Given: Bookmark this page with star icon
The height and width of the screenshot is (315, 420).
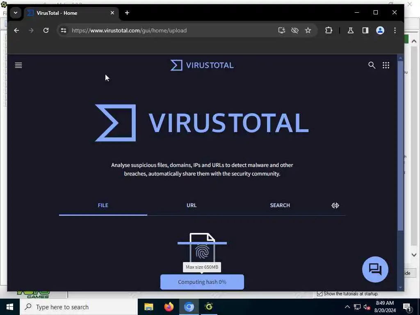Looking at the screenshot, I should coord(308,30).
